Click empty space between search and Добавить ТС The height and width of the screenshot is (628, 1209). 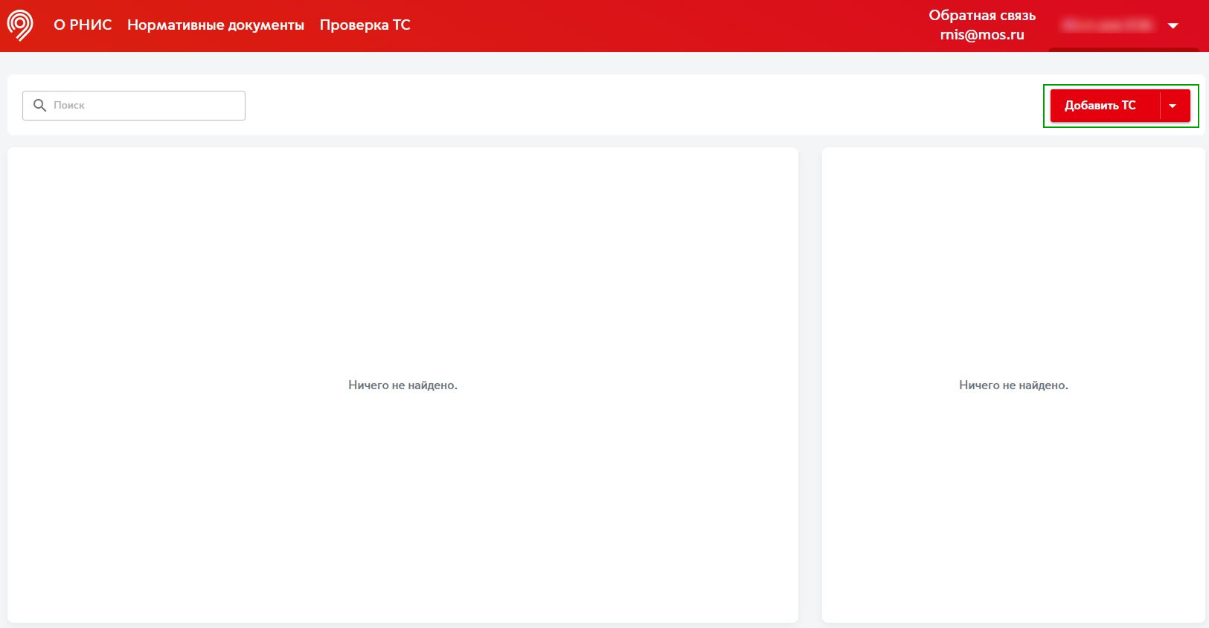pyautogui.click(x=640, y=106)
